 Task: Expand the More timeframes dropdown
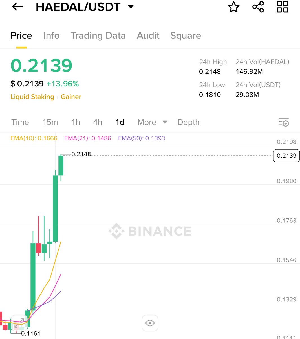click(152, 122)
